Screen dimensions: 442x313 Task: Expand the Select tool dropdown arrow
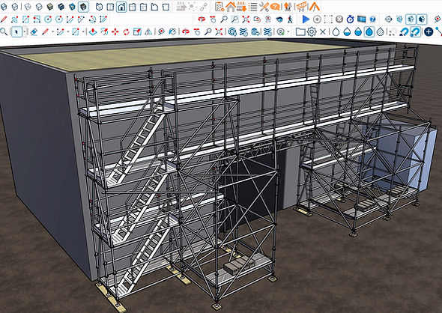[x=25, y=32]
